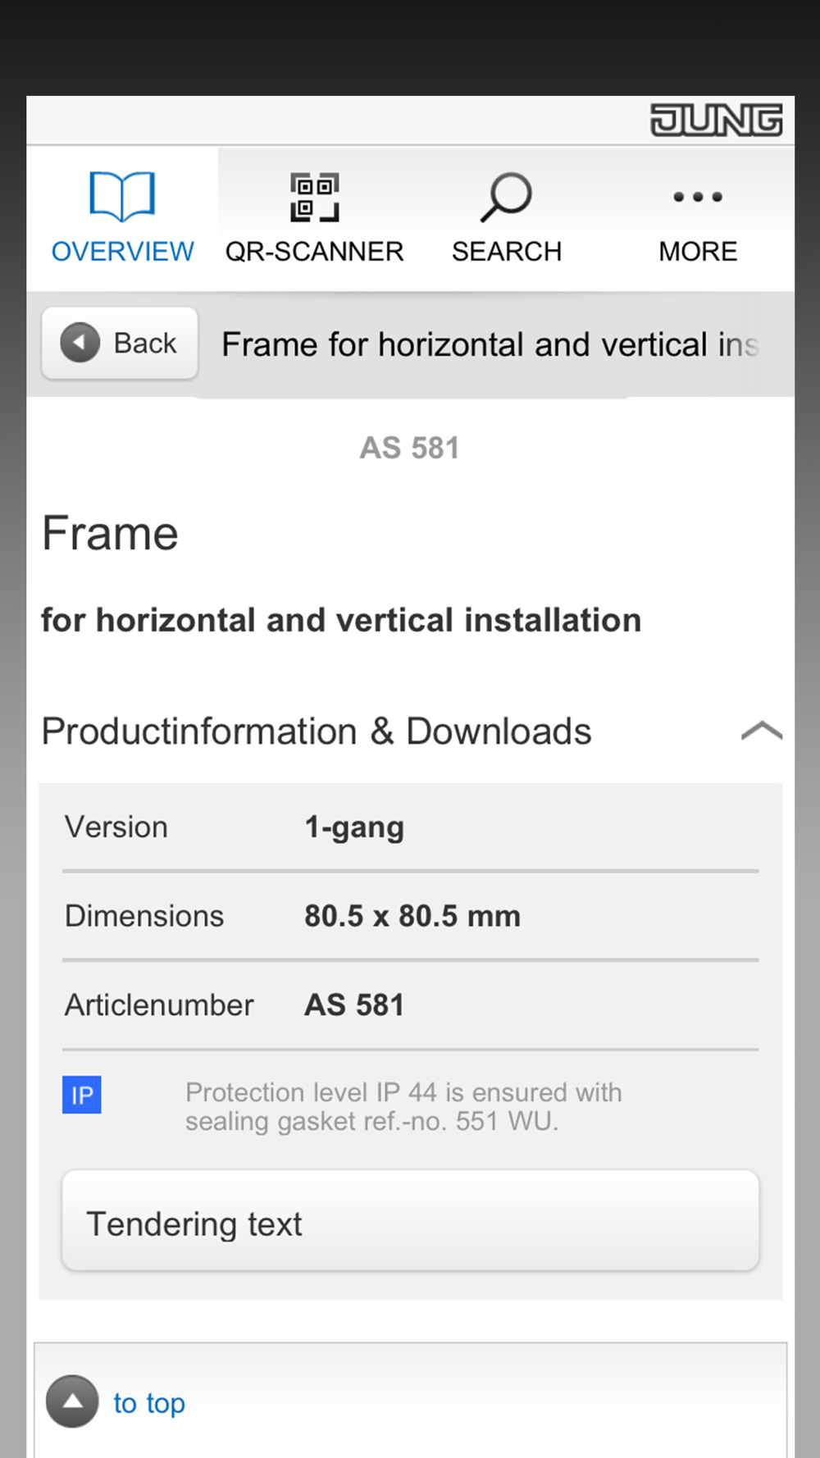Click the Version 1-gang row
820x1458 pixels.
[411, 827]
